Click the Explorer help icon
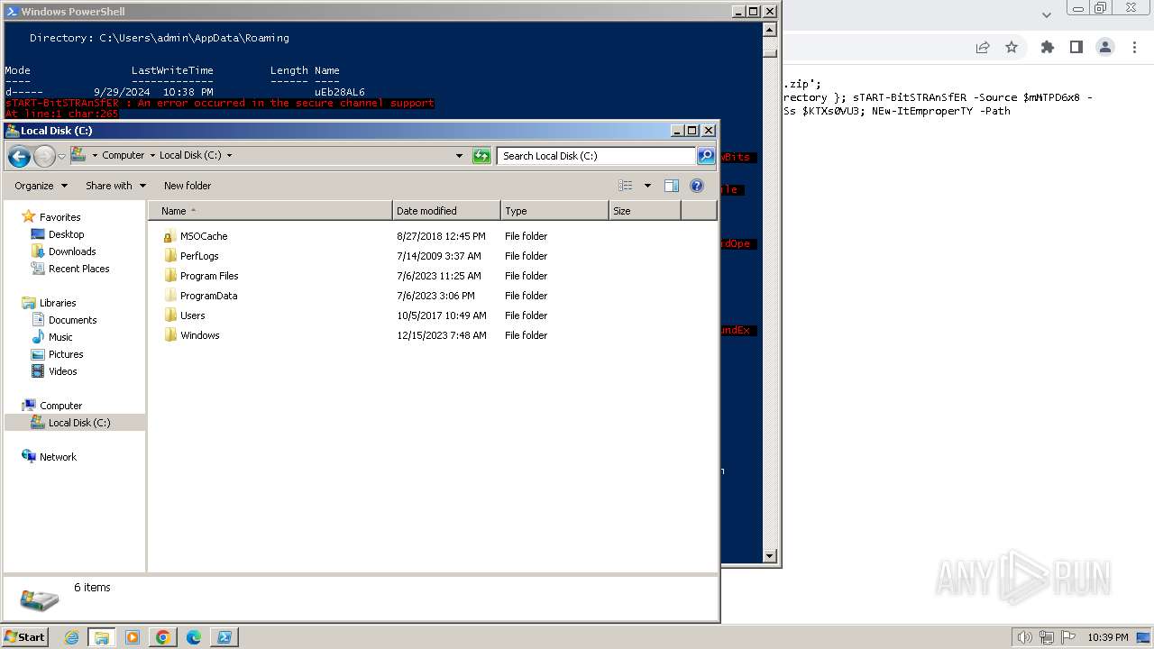 (696, 186)
